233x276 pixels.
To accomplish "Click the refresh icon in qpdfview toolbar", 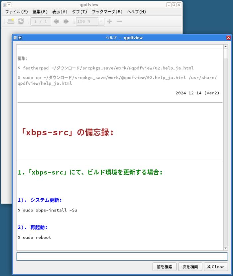I will 21,21.
